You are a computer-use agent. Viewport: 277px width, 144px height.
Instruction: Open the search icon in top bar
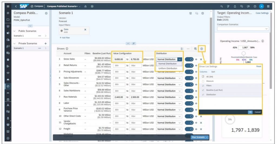pos(222,6)
